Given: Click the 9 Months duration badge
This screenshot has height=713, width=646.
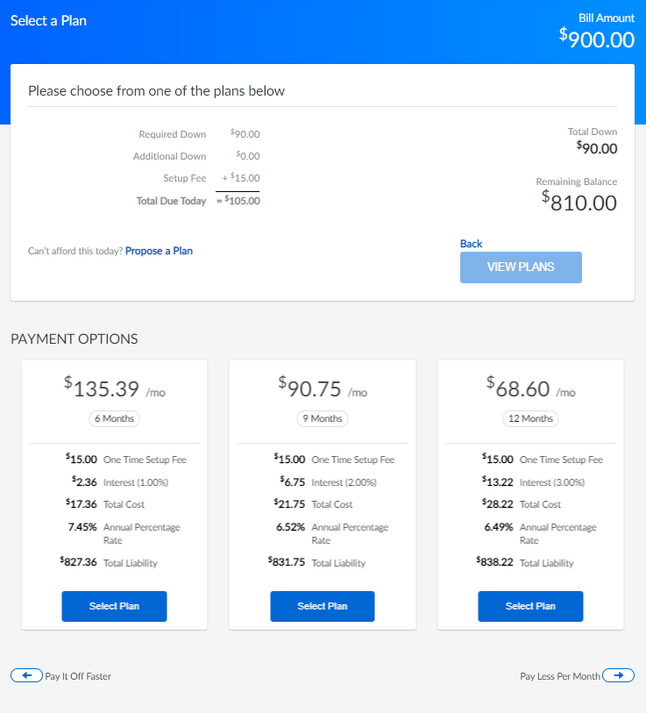Looking at the screenshot, I should [322, 418].
